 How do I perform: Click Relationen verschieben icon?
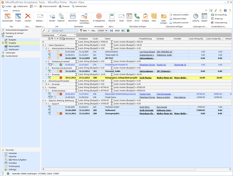pyautogui.click(x=84, y=18)
